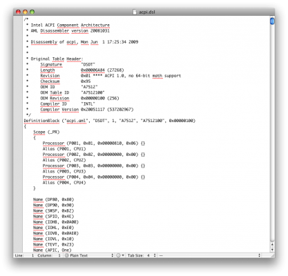Click the 'Alias (P003, CPU3)' line
Viewport: 288px width, 276px height.
tap(64, 171)
